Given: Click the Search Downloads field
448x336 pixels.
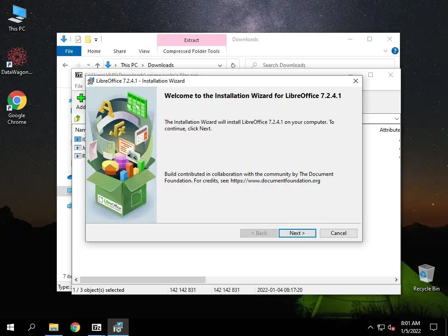Looking at the screenshot, I should (320, 65).
